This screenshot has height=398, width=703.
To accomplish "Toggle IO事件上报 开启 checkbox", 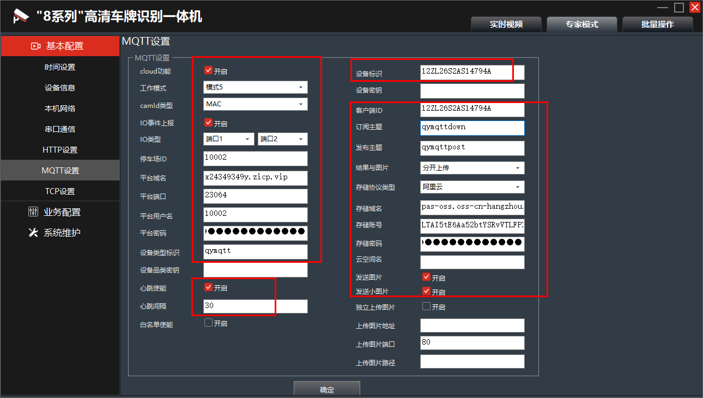I will 208,123.
